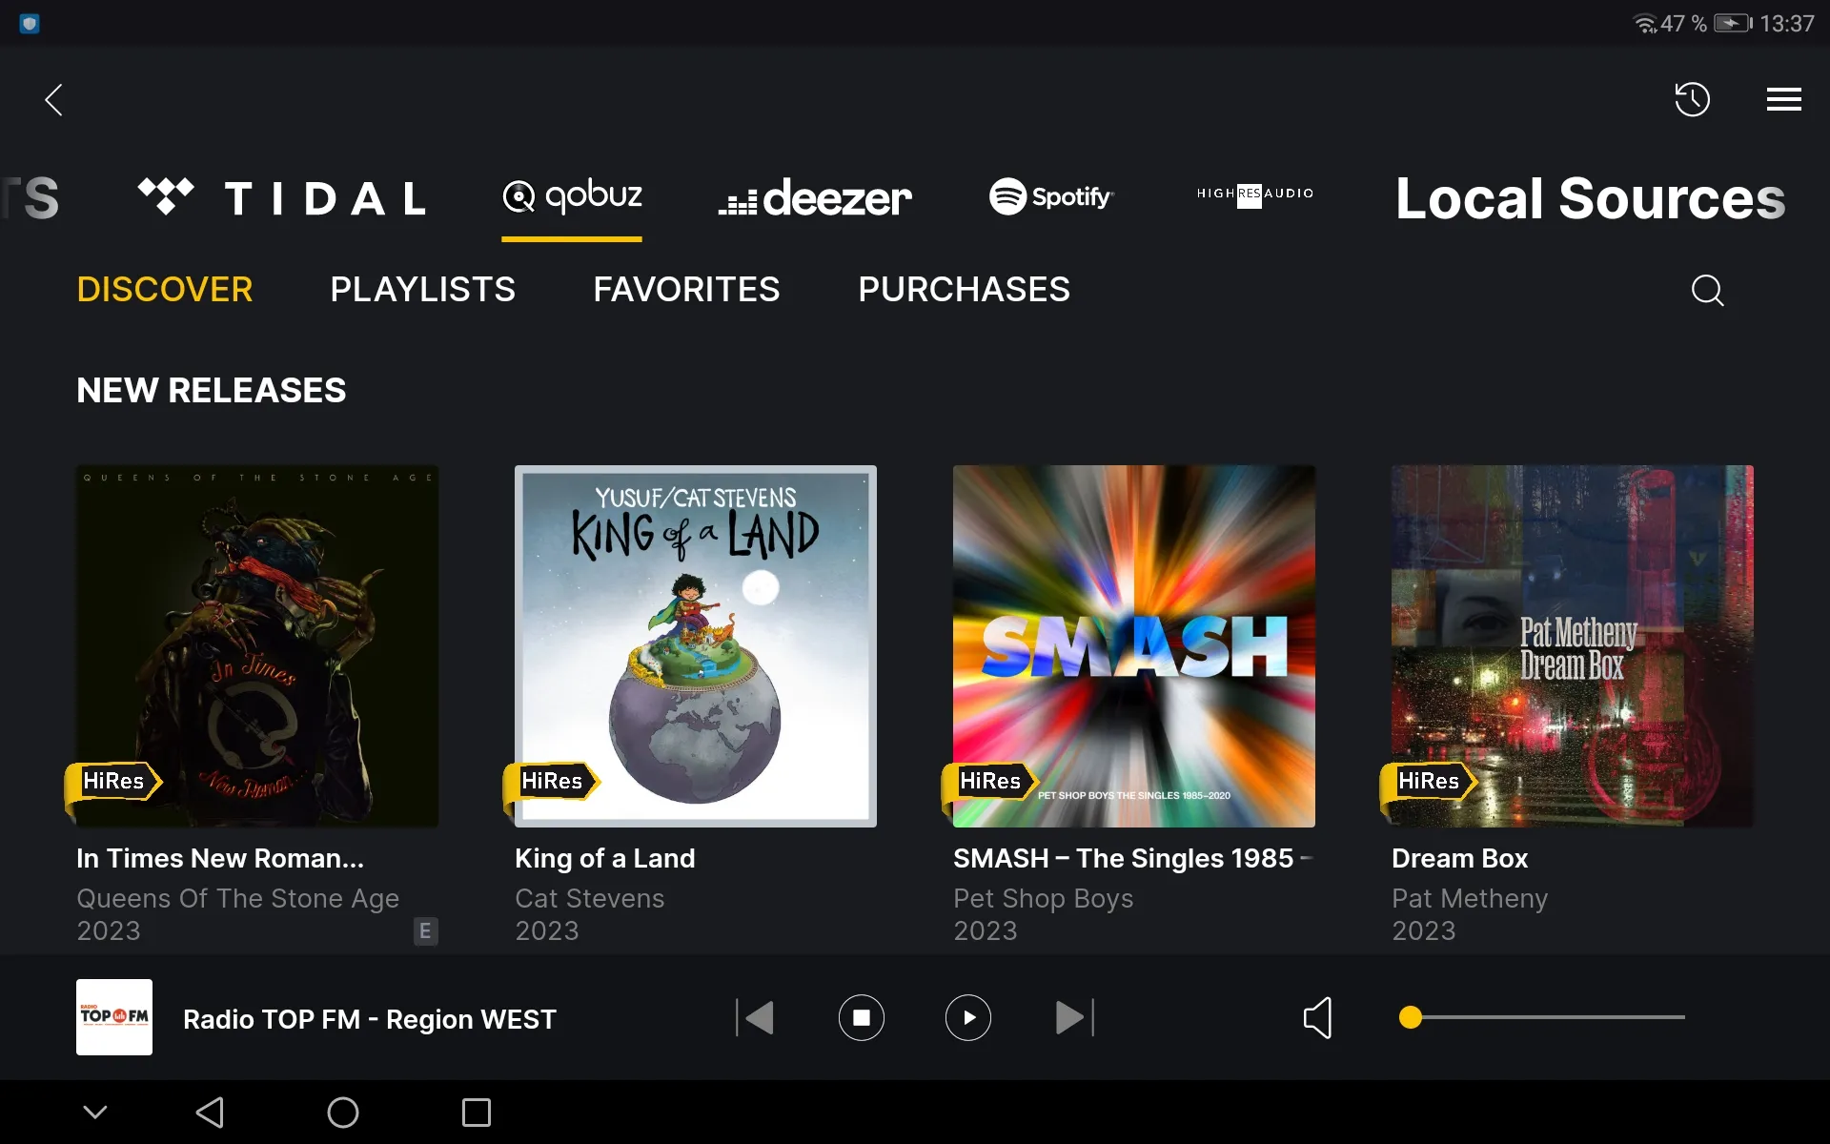Open Radio TOP FM station artwork
Screen dimensions: 1830x1144
pyautogui.click(x=114, y=1017)
